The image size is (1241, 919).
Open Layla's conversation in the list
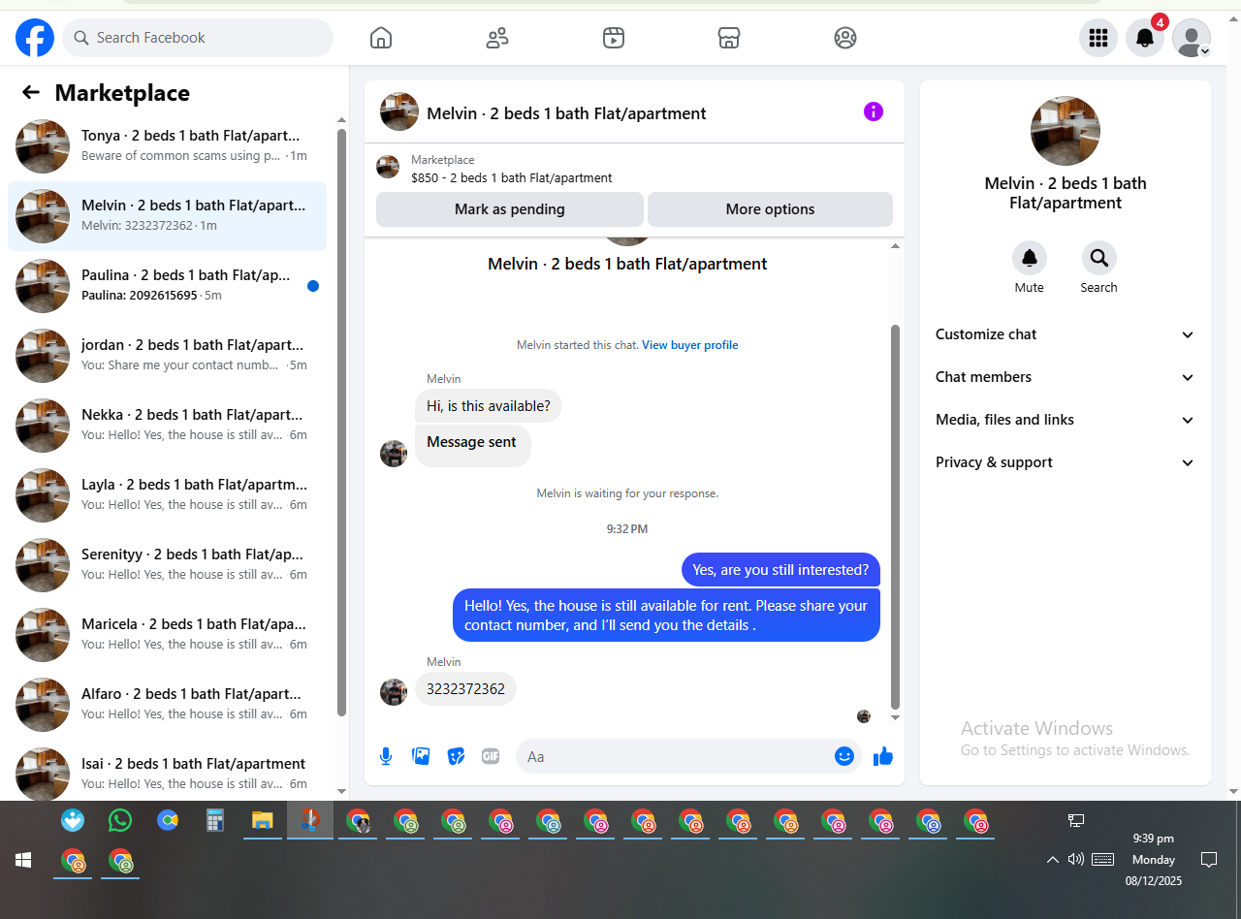(168, 495)
